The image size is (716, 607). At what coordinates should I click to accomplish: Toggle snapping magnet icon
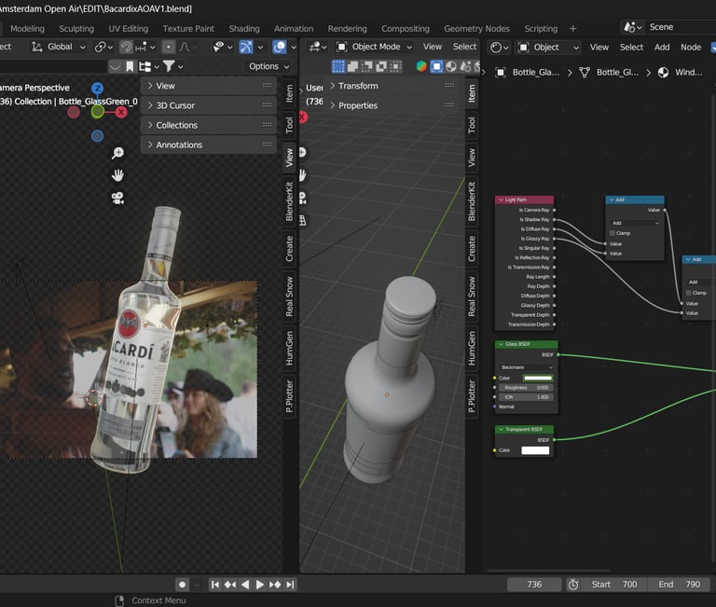point(126,47)
